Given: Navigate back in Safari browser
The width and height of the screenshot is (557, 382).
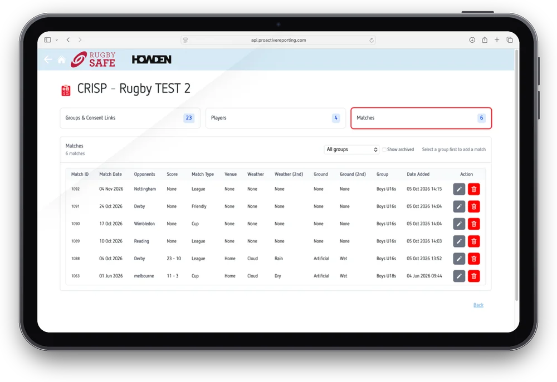Looking at the screenshot, I should 68,39.
